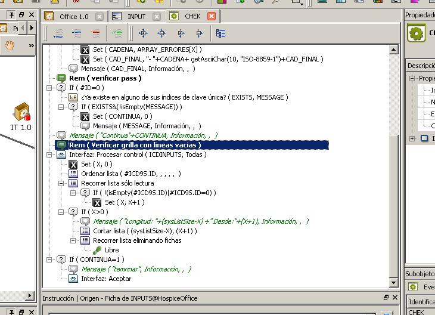Viewport: 435px width, 315px height.
Task: Select Set ( CADENA, ARRAY_ERRORES[X] ) line
Action: [x=147, y=50]
